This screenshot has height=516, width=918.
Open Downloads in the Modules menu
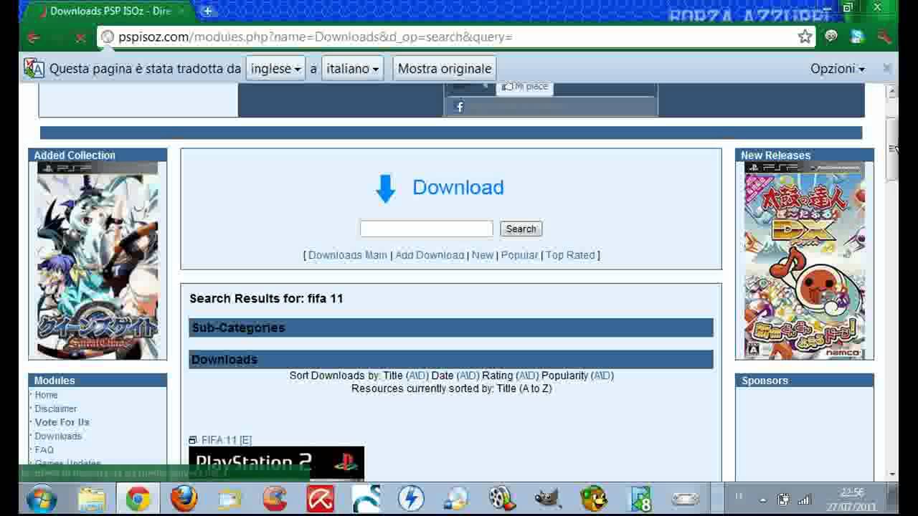coord(58,436)
